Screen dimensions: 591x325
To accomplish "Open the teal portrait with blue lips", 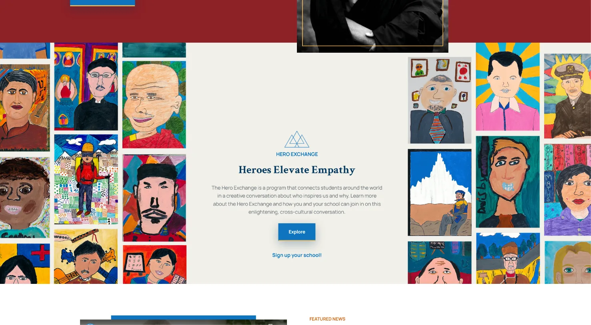I will coord(508,182).
